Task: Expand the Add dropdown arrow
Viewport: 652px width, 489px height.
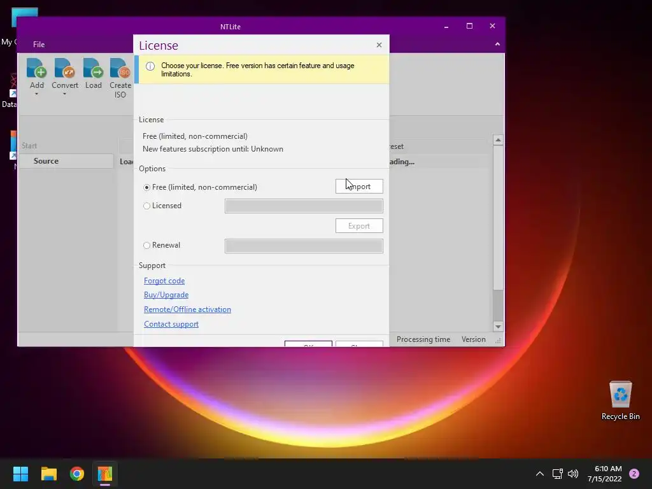Action: coord(36,94)
